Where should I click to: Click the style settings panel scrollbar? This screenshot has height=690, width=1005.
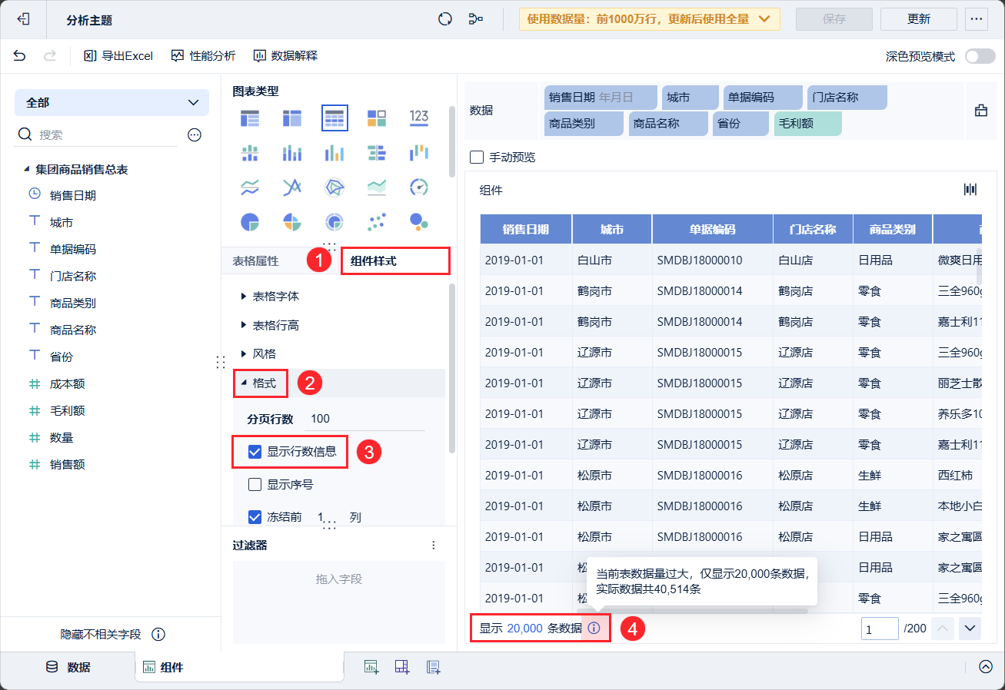451,369
